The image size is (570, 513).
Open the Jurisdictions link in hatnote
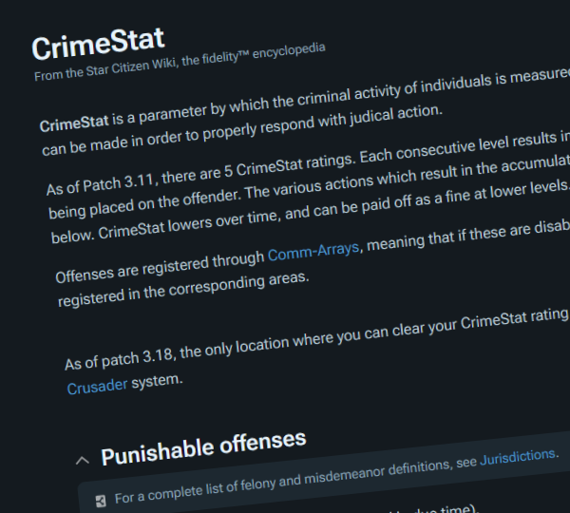pos(518,457)
